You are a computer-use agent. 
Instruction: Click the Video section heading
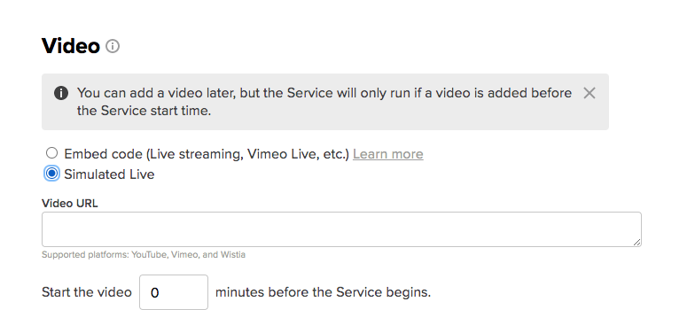71,46
